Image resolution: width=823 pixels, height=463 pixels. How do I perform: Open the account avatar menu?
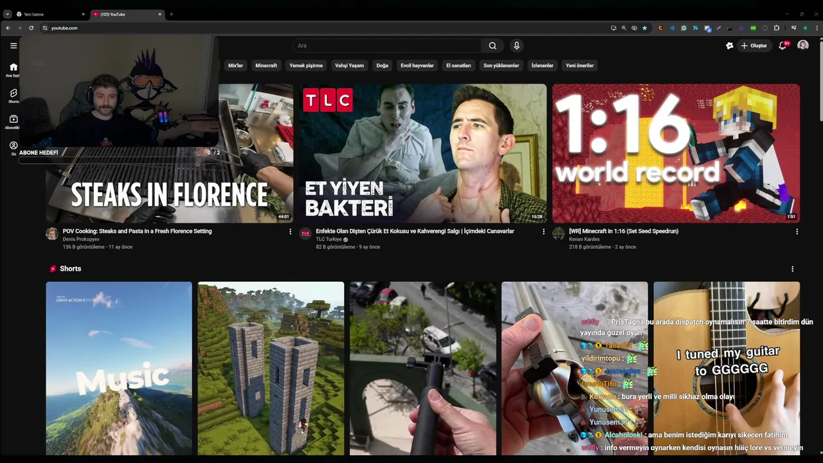803,46
